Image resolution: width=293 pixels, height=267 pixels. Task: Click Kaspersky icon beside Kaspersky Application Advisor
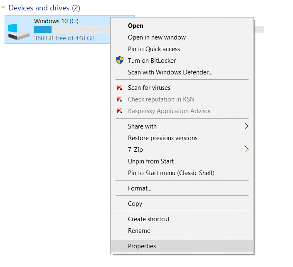pos(120,111)
